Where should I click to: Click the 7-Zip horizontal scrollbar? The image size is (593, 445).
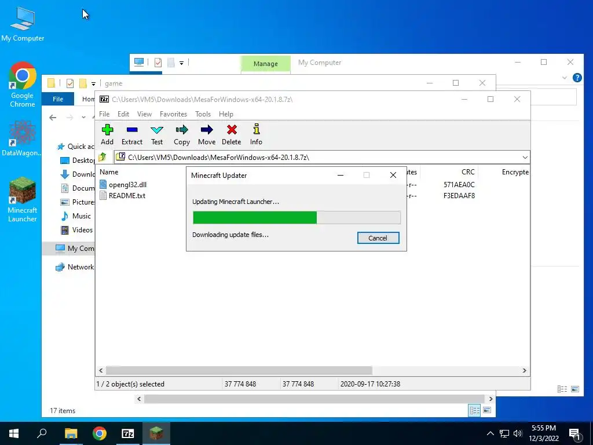239,370
